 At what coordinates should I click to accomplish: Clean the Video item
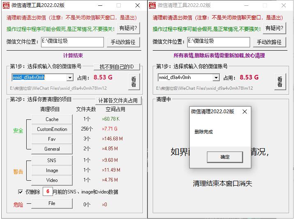click(x=52, y=180)
